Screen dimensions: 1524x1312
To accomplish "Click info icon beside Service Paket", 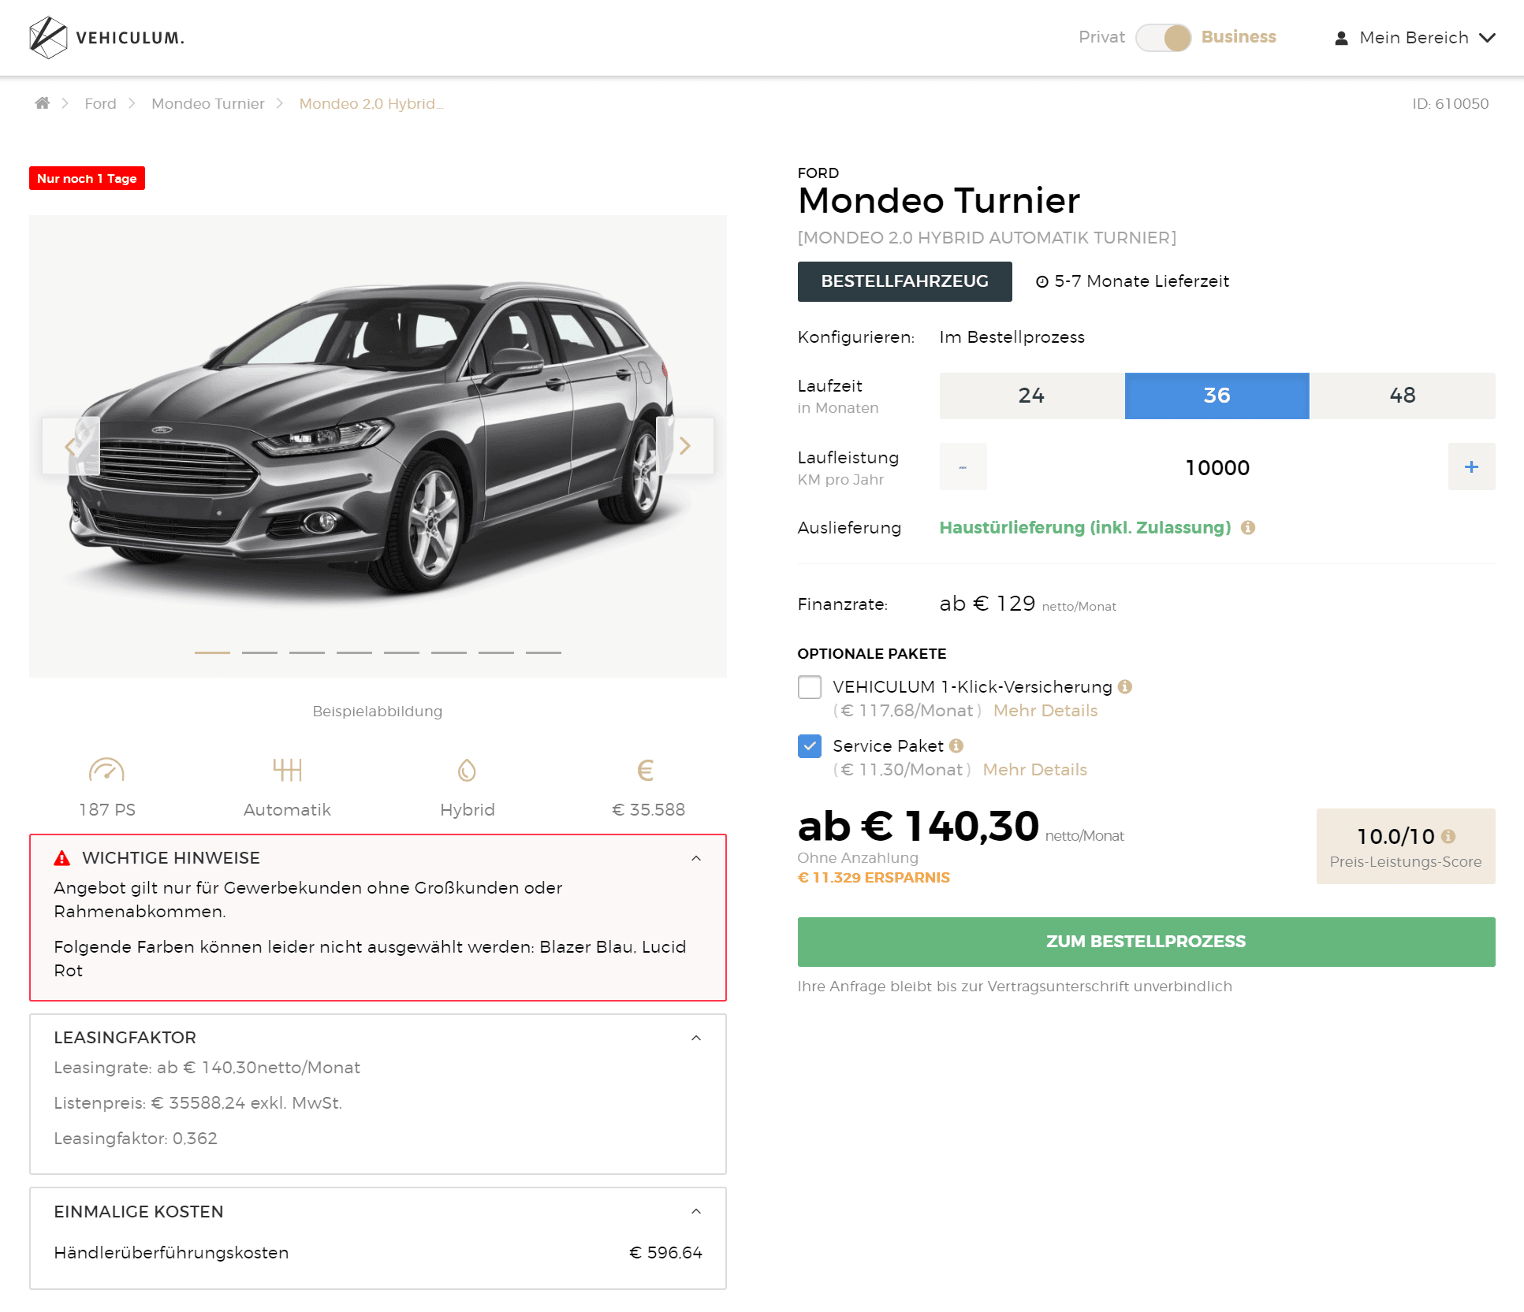I will (956, 745).
